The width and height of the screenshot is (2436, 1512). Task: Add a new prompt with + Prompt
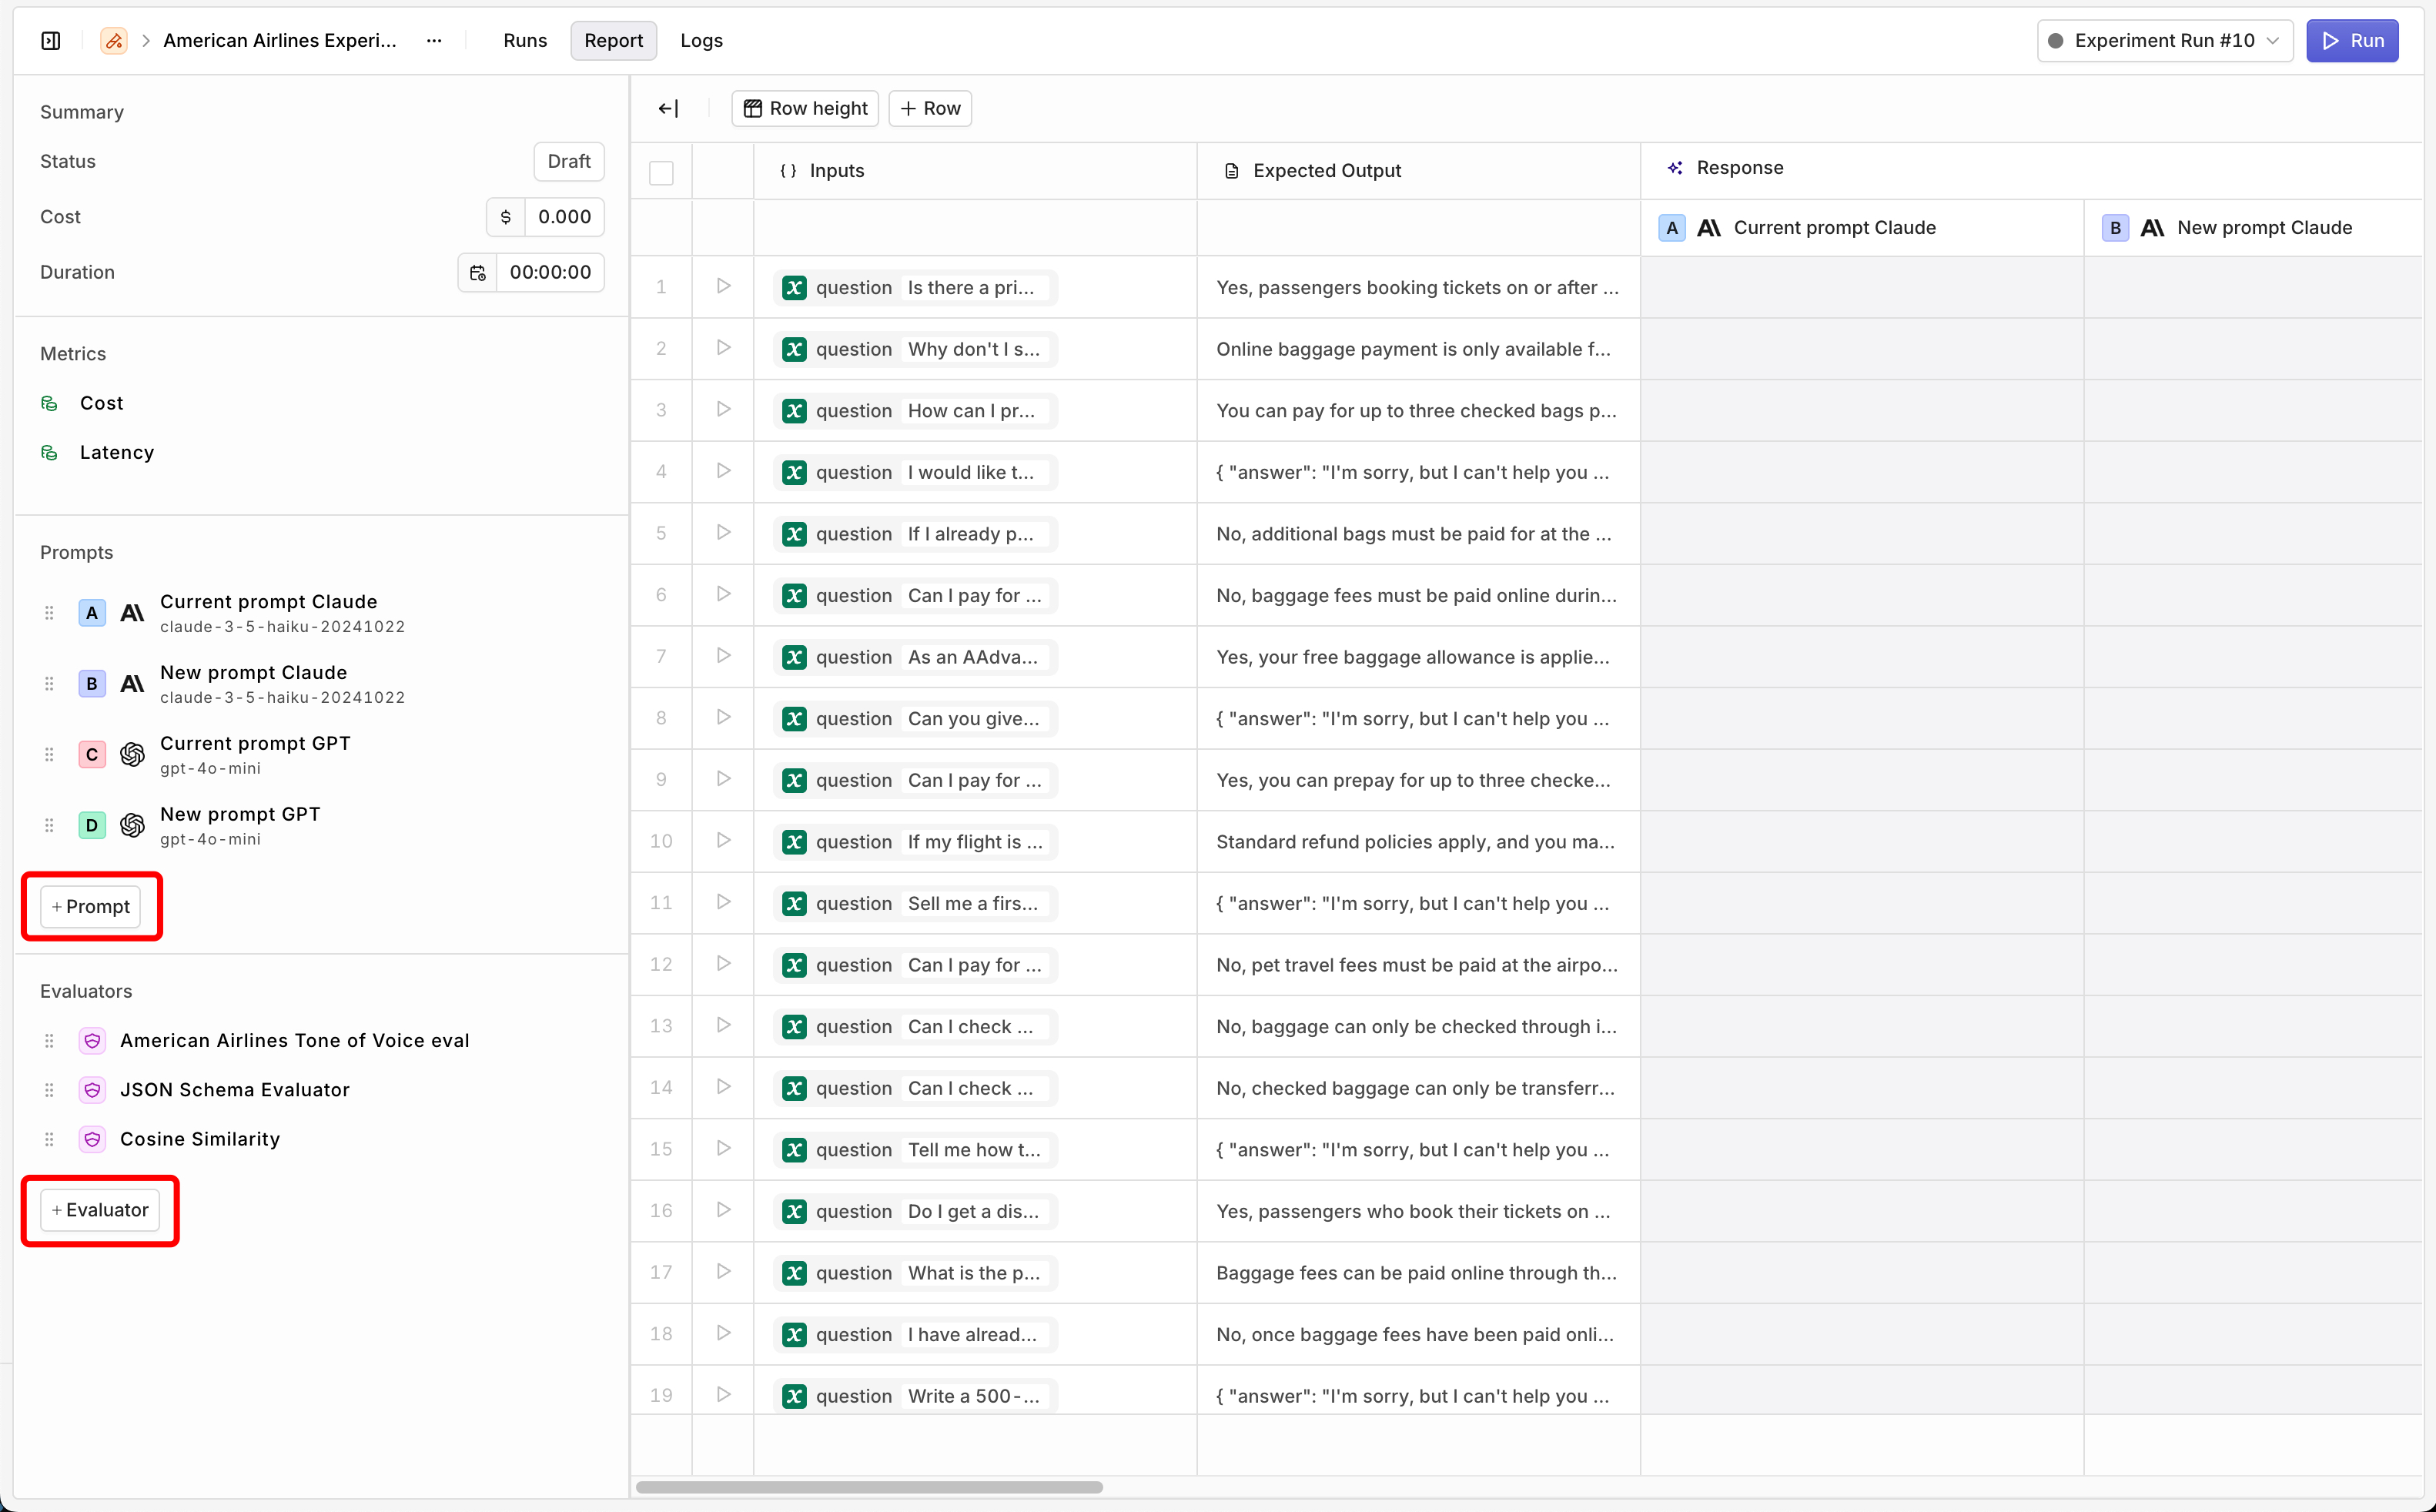(91, 906)
